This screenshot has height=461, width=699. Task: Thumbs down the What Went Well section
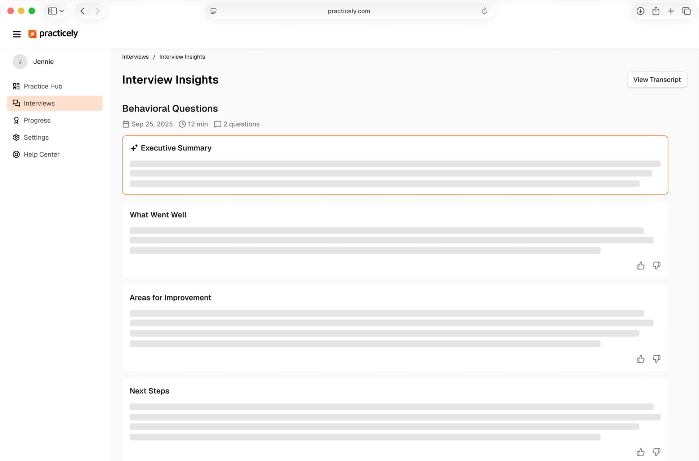pos(656,266)
